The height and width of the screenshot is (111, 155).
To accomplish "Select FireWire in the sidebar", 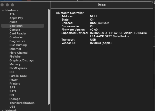I will point(15,57).
